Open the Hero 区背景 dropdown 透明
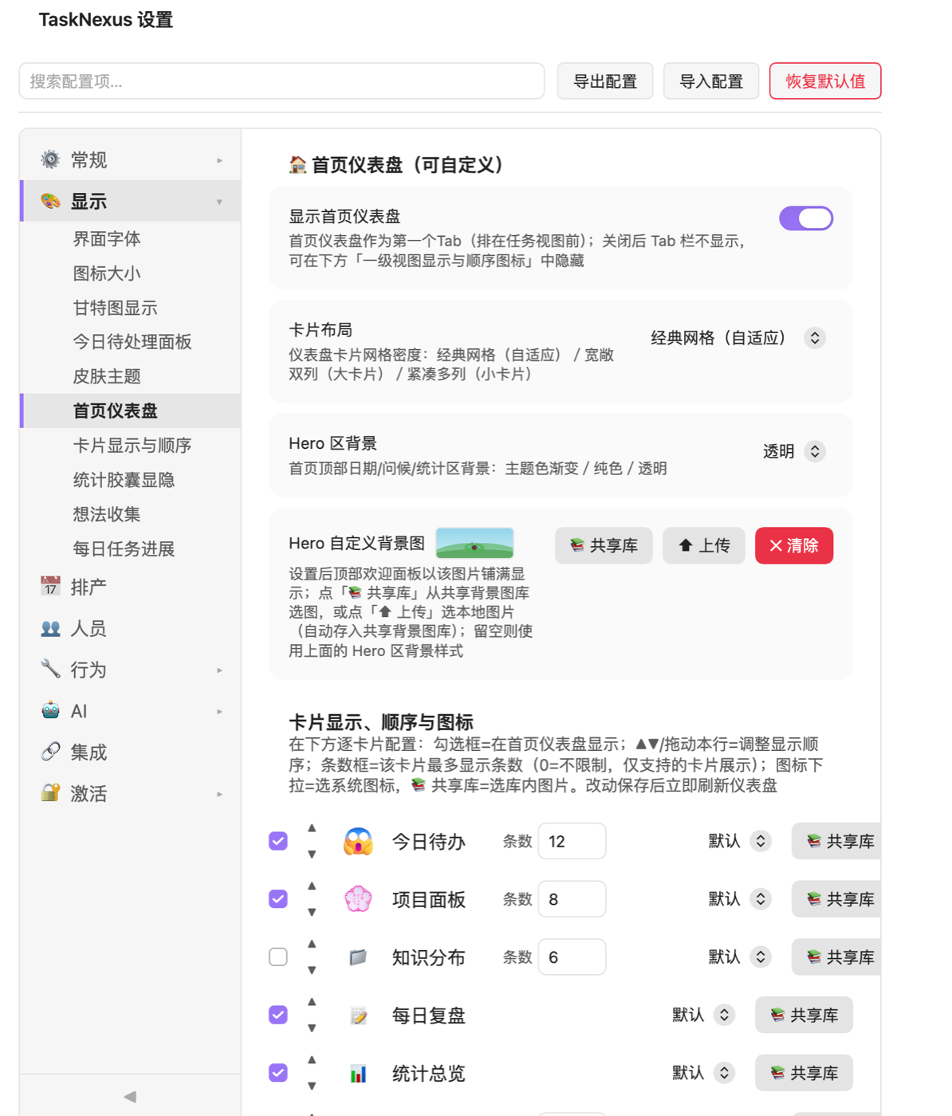Viewport: 952px width, 1116px height. pos(793,451)
